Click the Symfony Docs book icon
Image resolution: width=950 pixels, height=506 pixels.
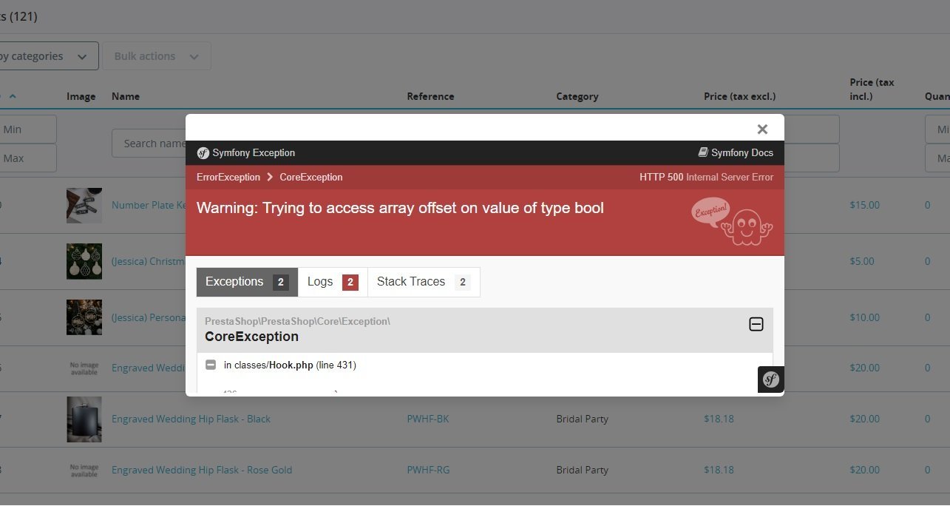click(x=703, y=152)
